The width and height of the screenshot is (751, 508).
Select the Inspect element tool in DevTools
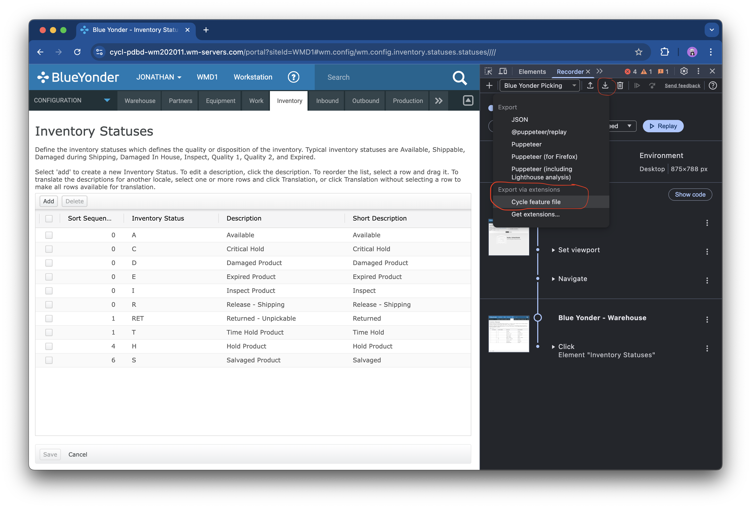coord(489,71)
